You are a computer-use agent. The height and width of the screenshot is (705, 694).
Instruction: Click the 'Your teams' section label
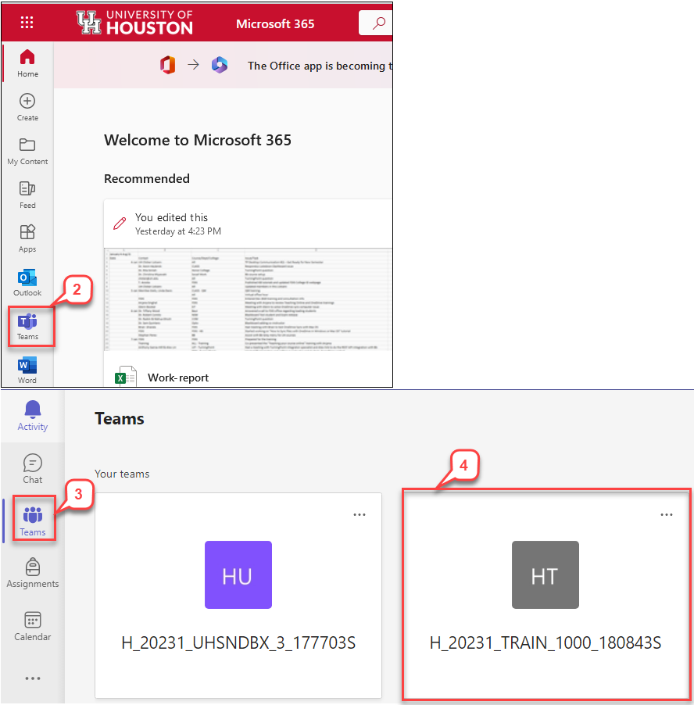122,474
